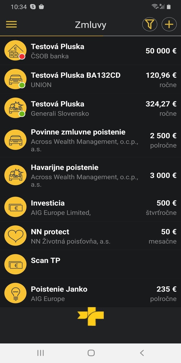Tap the filter icon in the top bar
The image size is (181, 363).
click(x=149, y=24)
